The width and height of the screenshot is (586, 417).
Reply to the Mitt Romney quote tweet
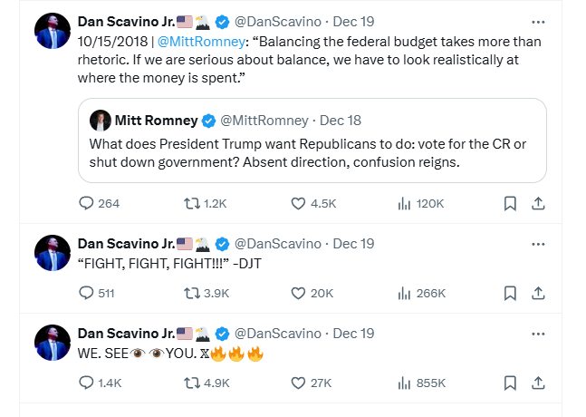[x=87, y=203]
